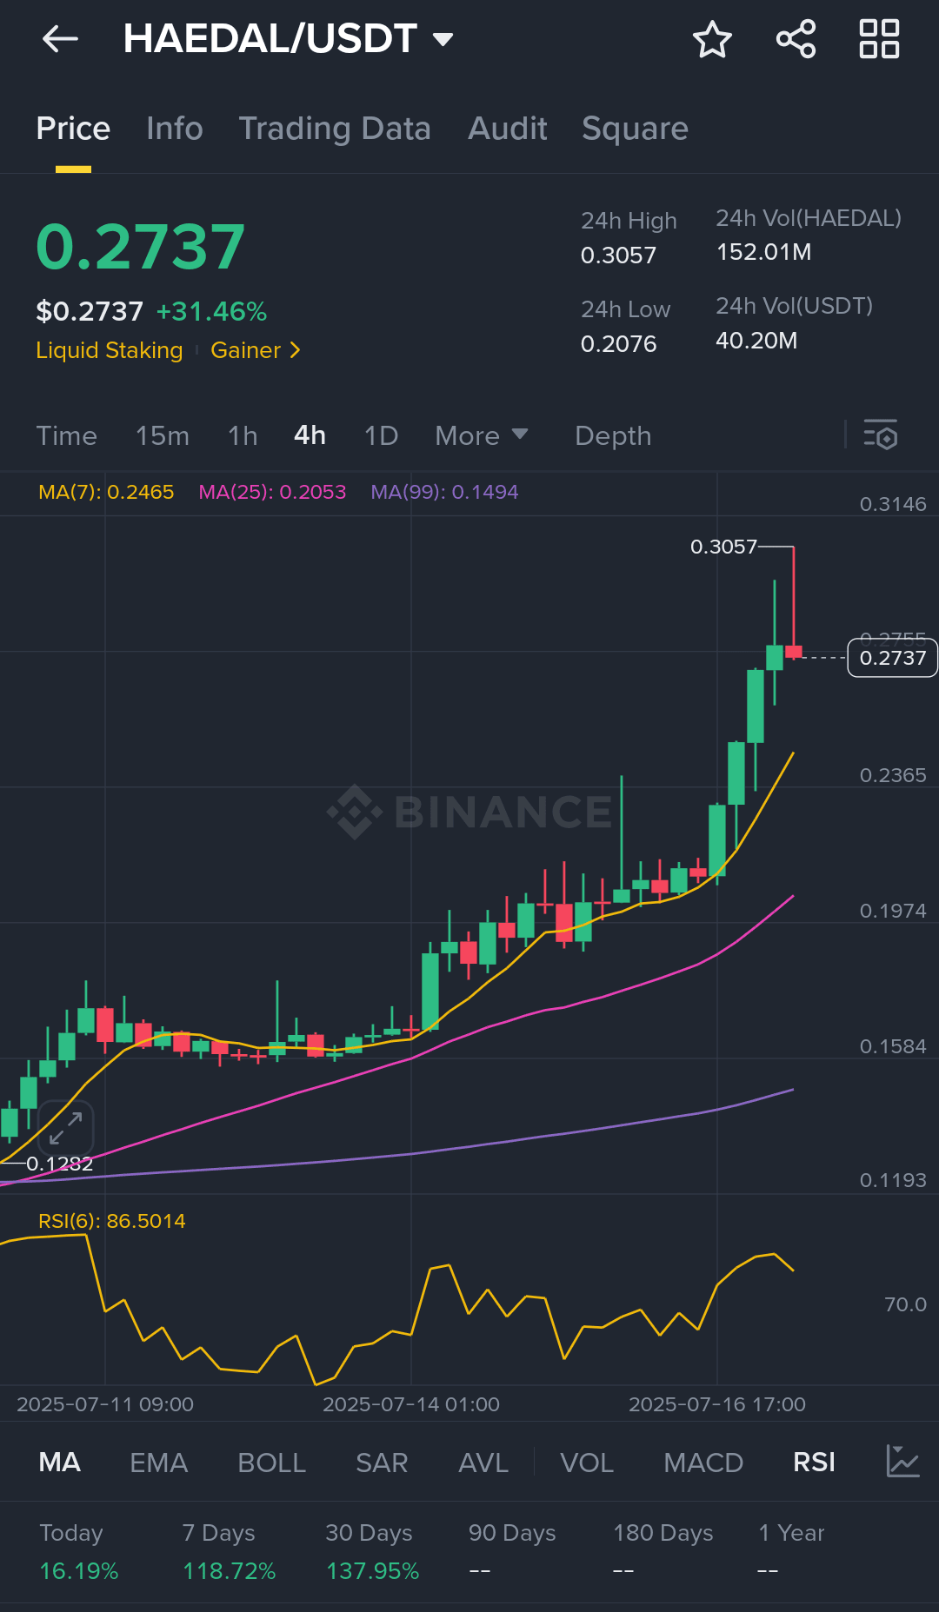Screen dimensions: 939x1612
Task: Tap the 30 Days 137.95% performance
Action: (372, 1552)
